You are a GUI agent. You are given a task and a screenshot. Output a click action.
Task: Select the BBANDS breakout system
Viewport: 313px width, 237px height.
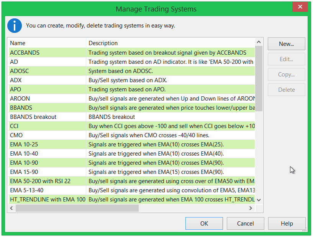click(x=46, y=117)
